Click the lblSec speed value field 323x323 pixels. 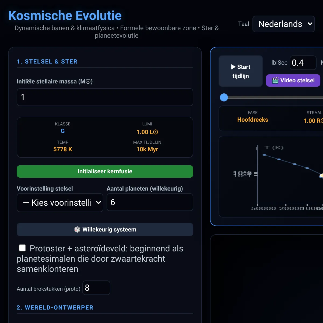(x=303, y=63)
